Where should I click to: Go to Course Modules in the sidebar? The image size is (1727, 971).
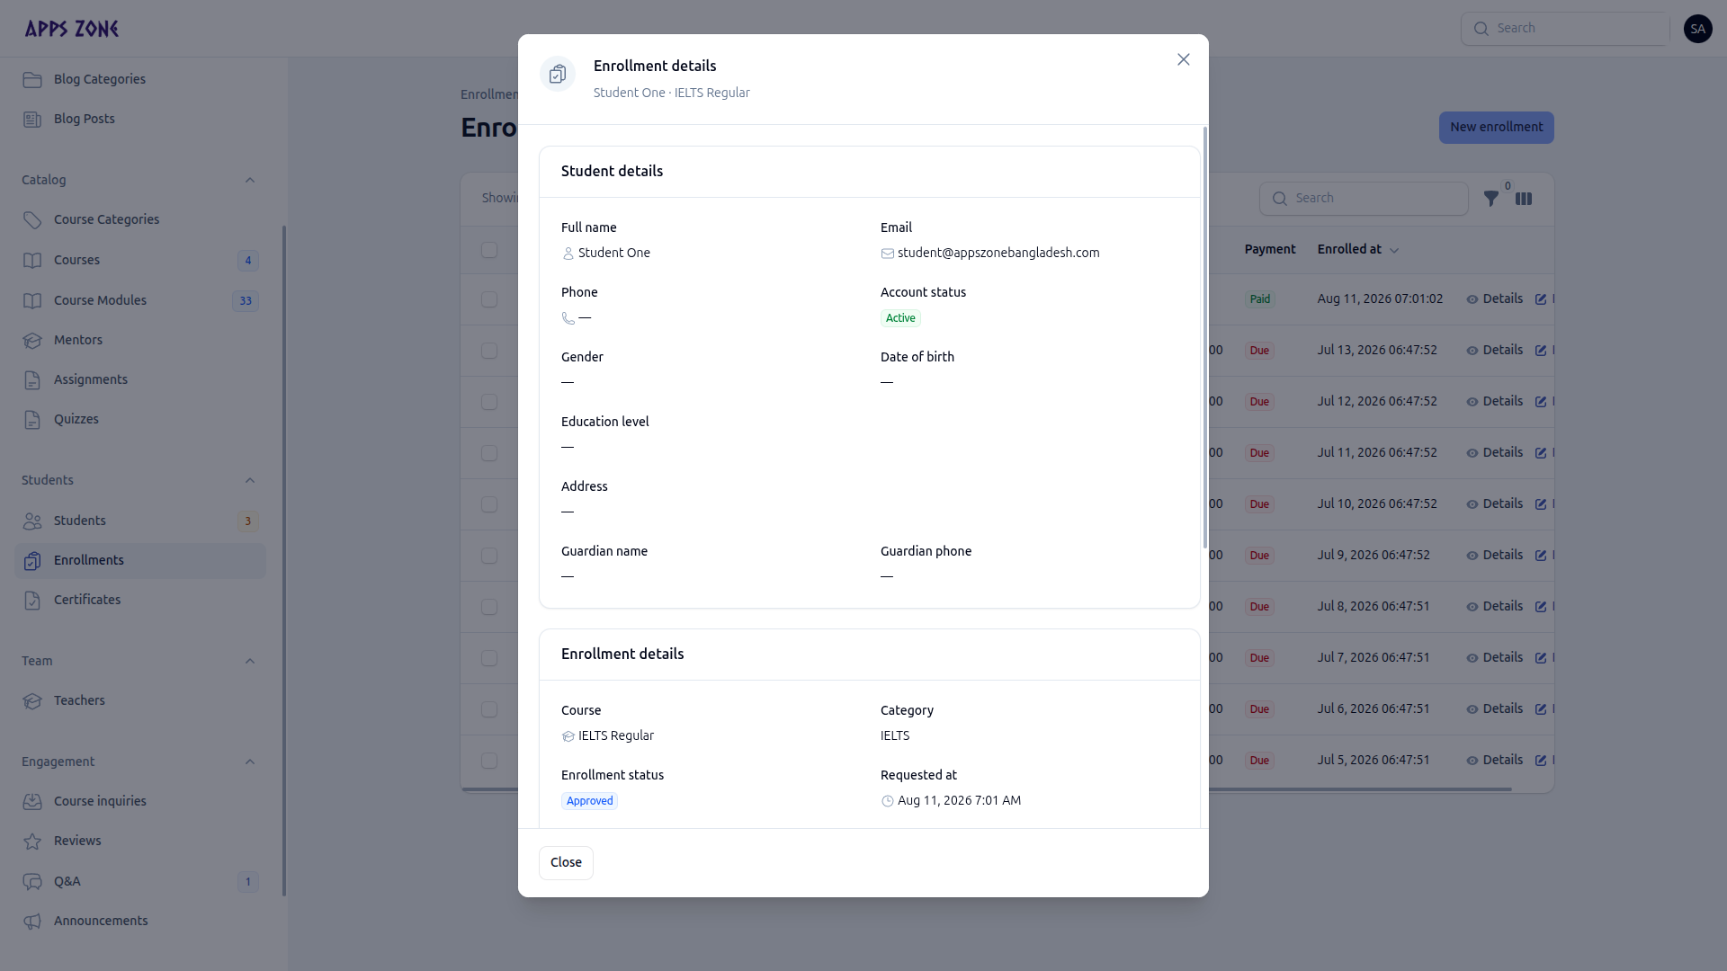coord(140,300)
